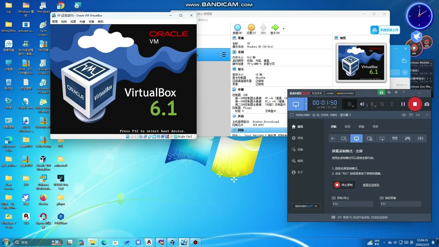
Task: Open 设置 settings in VirtualBox manager
Action: coord(251,29)
